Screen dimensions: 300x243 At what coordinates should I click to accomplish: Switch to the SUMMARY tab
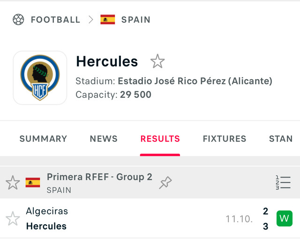click(43, 139)
